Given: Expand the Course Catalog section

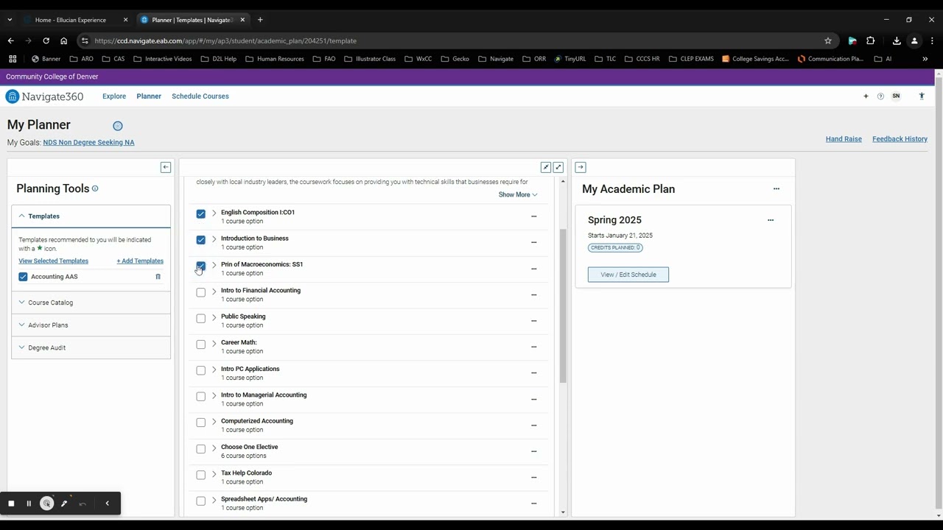Looking at the screenshot, I should pyautogui.click(x=50, y=303).
